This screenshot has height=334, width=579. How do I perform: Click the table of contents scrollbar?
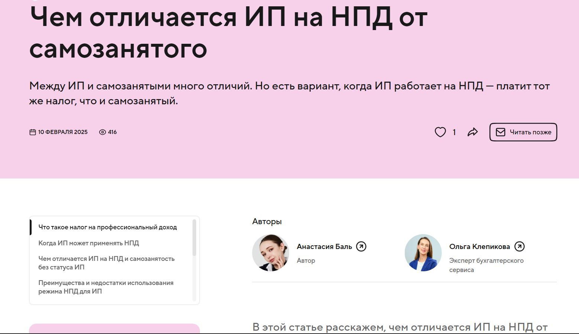tap(194, 238)
